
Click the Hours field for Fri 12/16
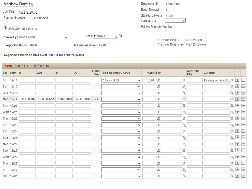coord(148,80)
